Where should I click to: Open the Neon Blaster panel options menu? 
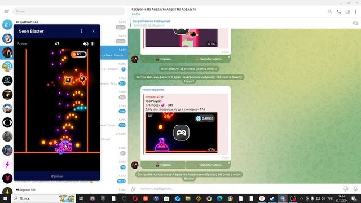(x=82, y=31)
